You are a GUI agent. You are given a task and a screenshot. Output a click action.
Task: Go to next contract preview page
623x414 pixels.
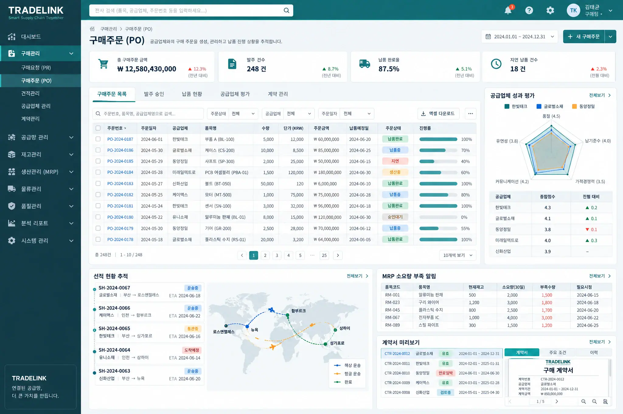tap(557, 402)
